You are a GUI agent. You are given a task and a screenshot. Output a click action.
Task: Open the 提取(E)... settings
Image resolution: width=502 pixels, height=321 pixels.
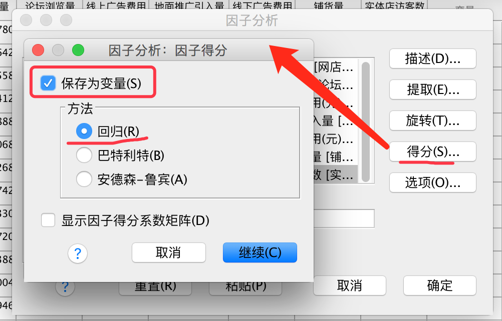432,90
